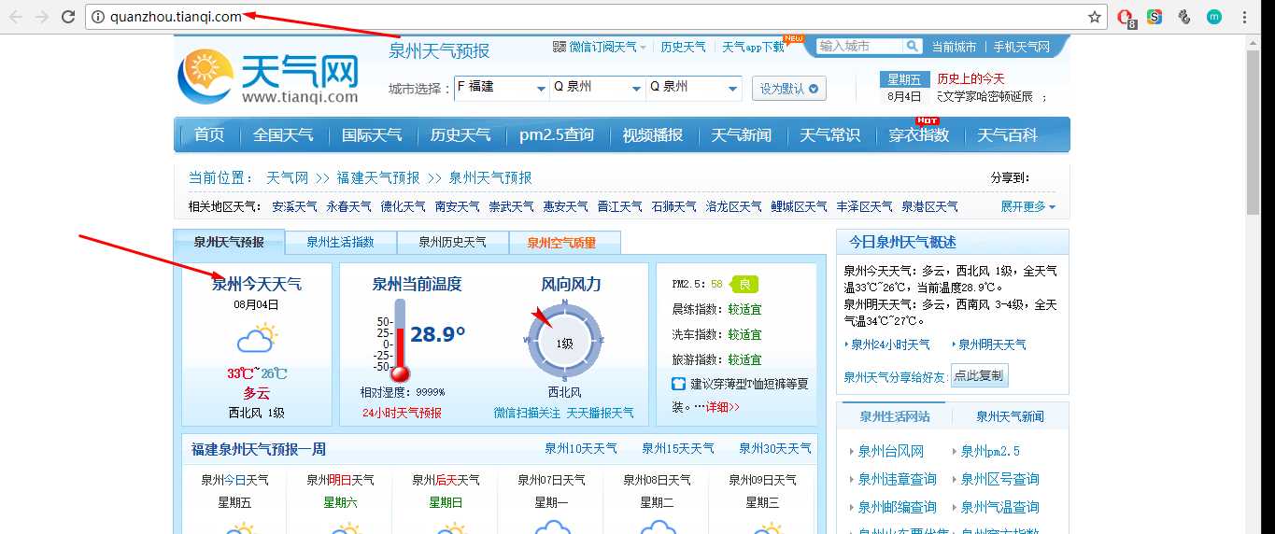The width and height of the screenshot is (1275, 534).
Task: Click the 天气app下载 top link
Action: coord(753,47)
